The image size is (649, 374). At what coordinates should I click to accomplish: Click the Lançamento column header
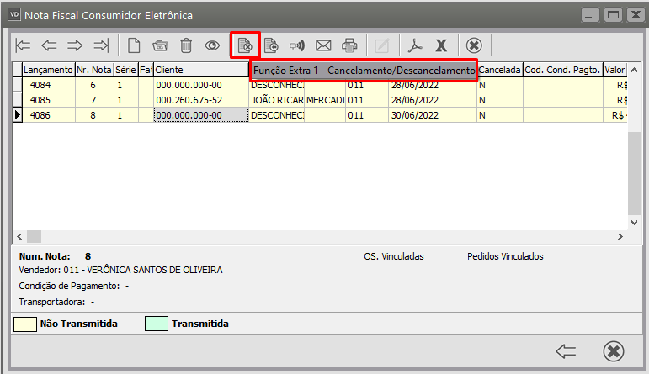click(x=48, y=70)
